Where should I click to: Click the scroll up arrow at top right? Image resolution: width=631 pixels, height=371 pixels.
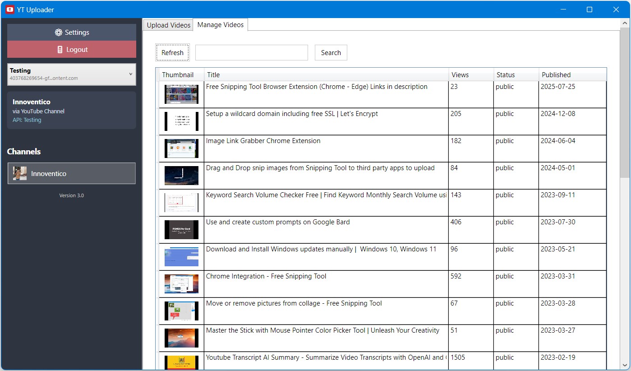tap(624, 23)
